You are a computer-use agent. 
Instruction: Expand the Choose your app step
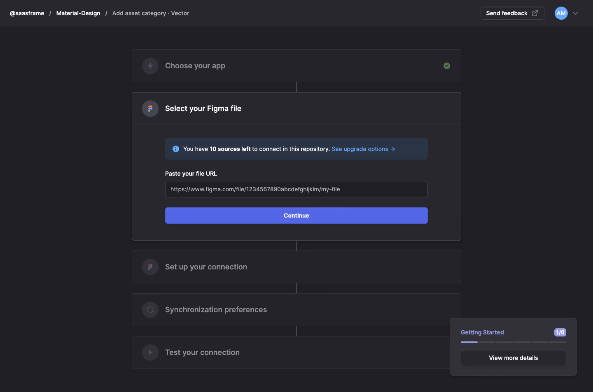[296, 66]
